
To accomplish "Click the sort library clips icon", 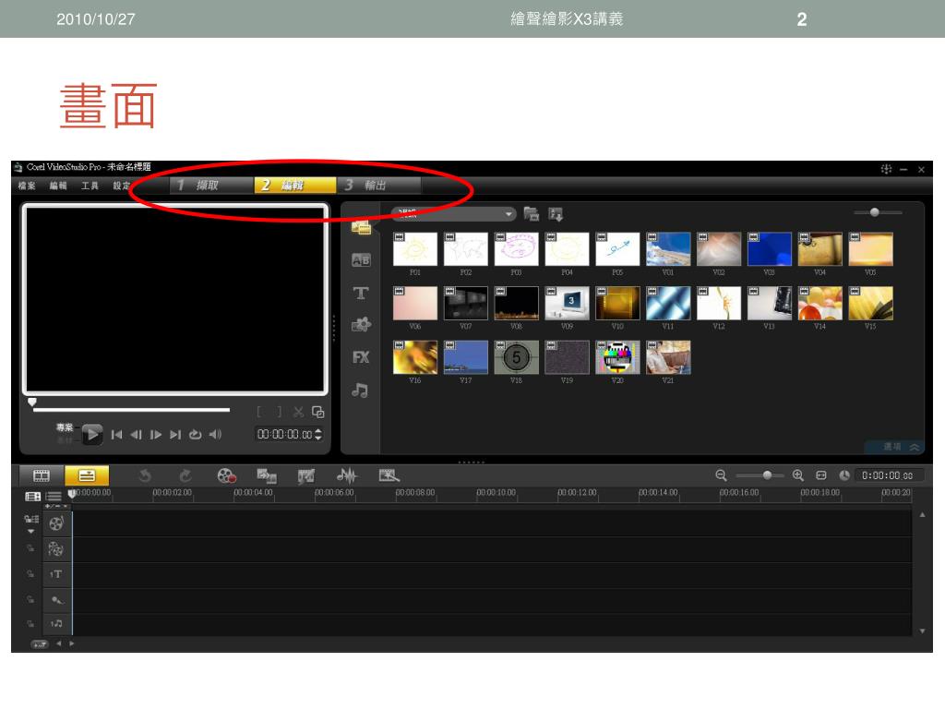I will [x=556, y=214].
